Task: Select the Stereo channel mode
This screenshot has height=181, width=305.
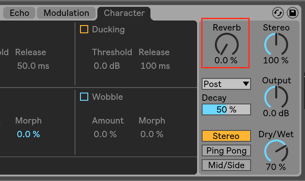Action: 226,136
